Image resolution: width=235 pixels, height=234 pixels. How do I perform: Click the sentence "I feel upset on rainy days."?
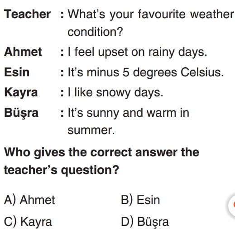[137, 52]
